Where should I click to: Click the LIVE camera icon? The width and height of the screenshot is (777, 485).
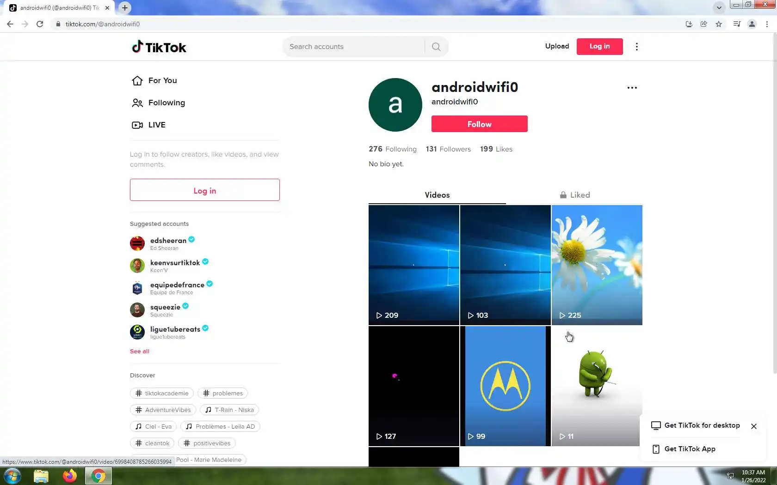[137, 125]
